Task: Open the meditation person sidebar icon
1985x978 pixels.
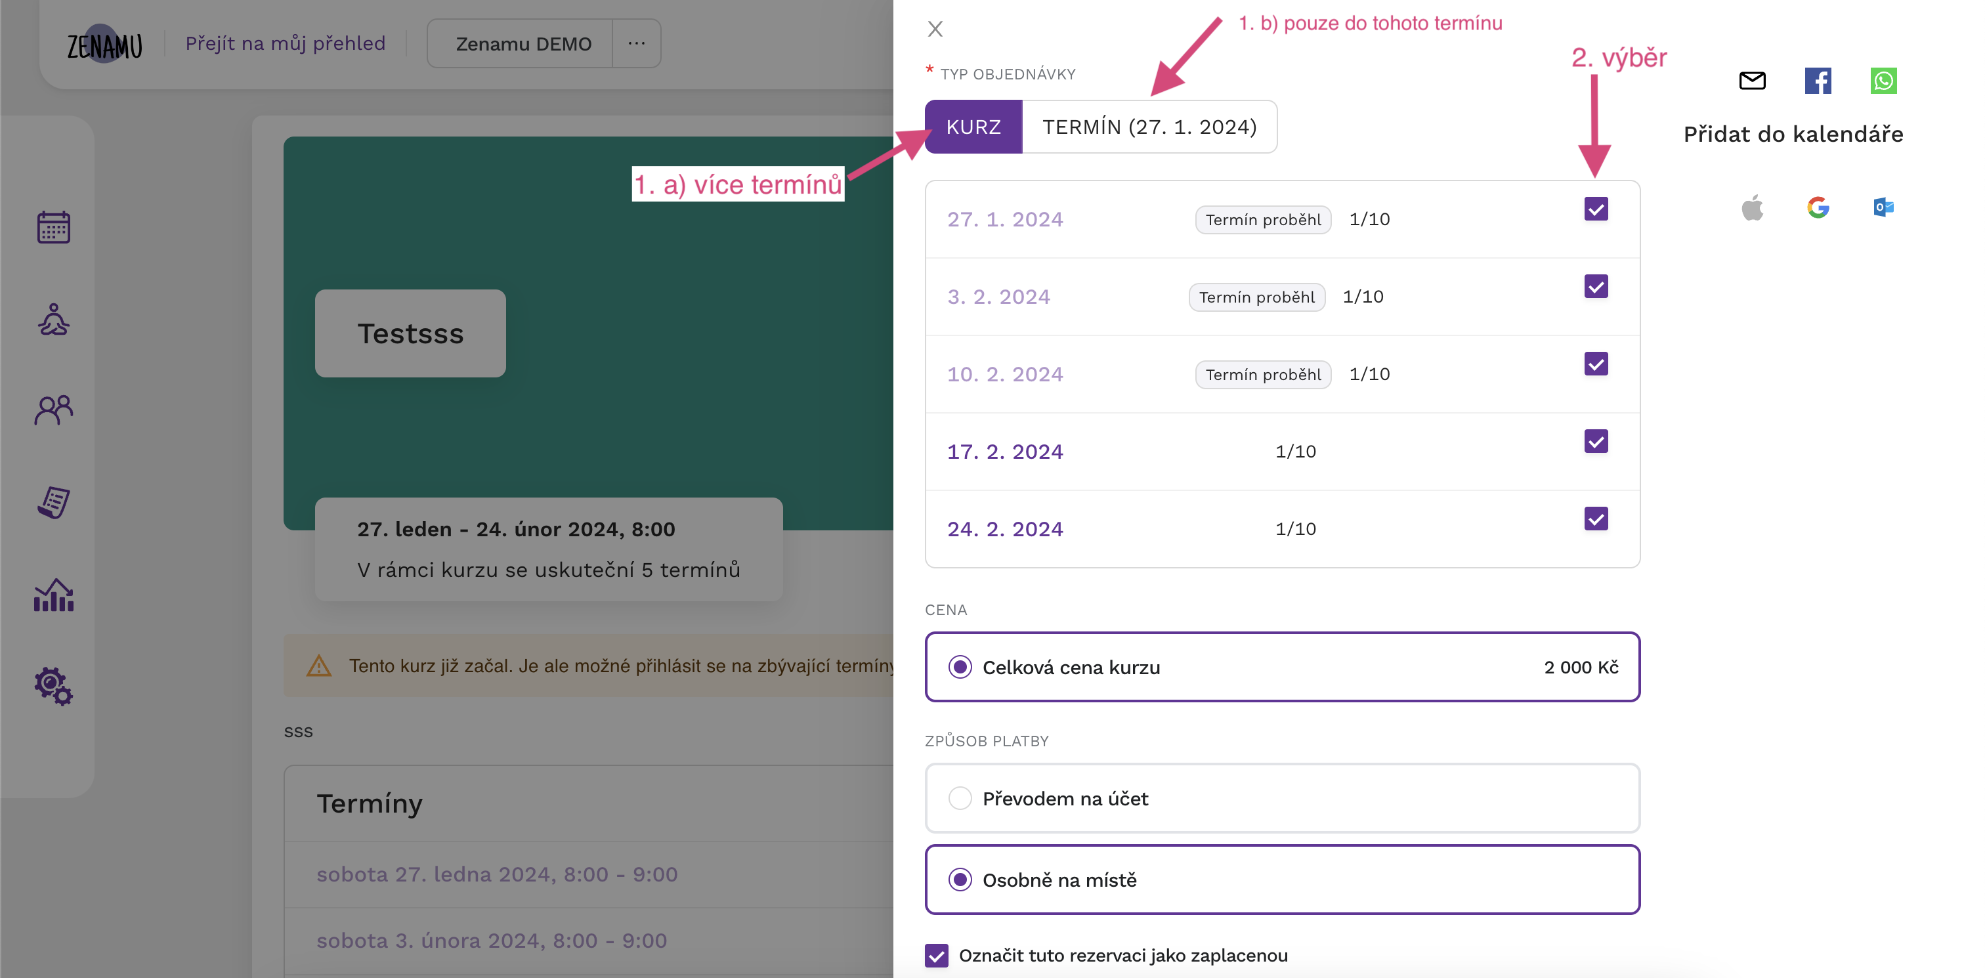Action: pyautogui.click(x=54, y=319)
